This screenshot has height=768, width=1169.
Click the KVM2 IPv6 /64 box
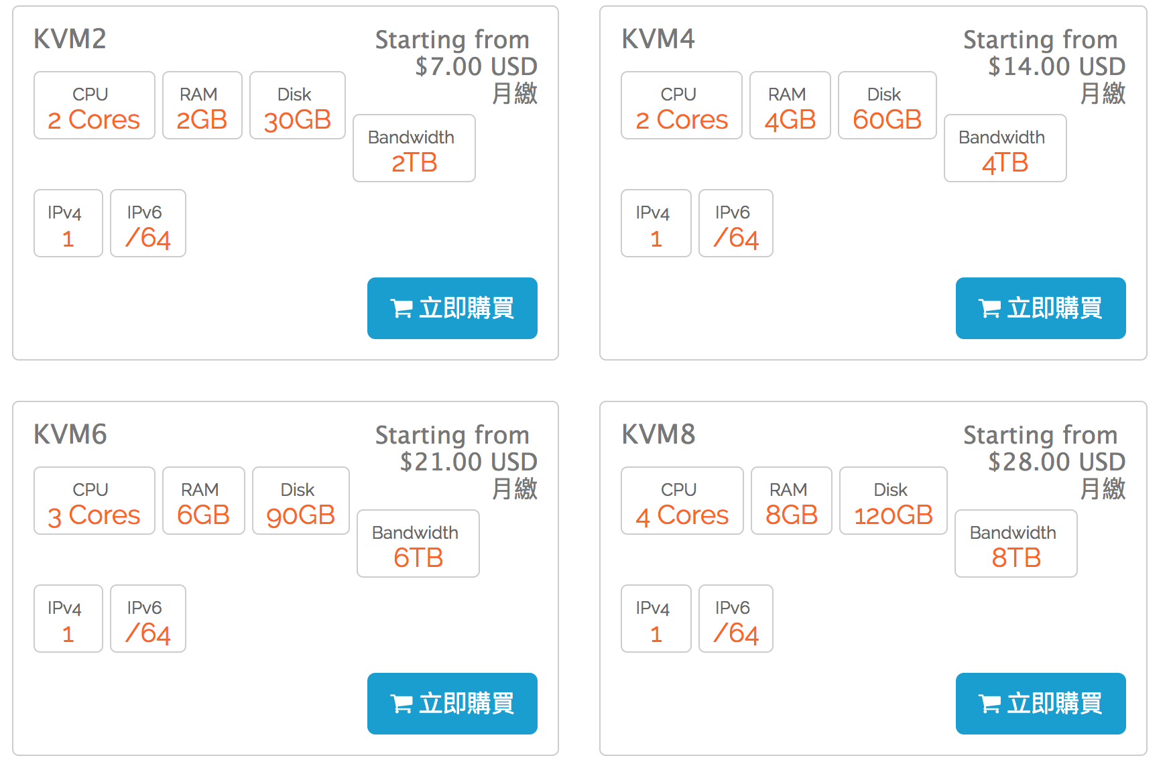[147, 224]
